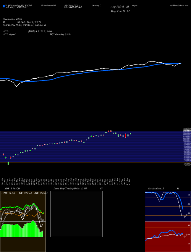This screenshot has width=191, height=252.
Task: Select the ADX (MGR) 8.1, 28.9, 24.6 line
Action: [x=28, y=31]
